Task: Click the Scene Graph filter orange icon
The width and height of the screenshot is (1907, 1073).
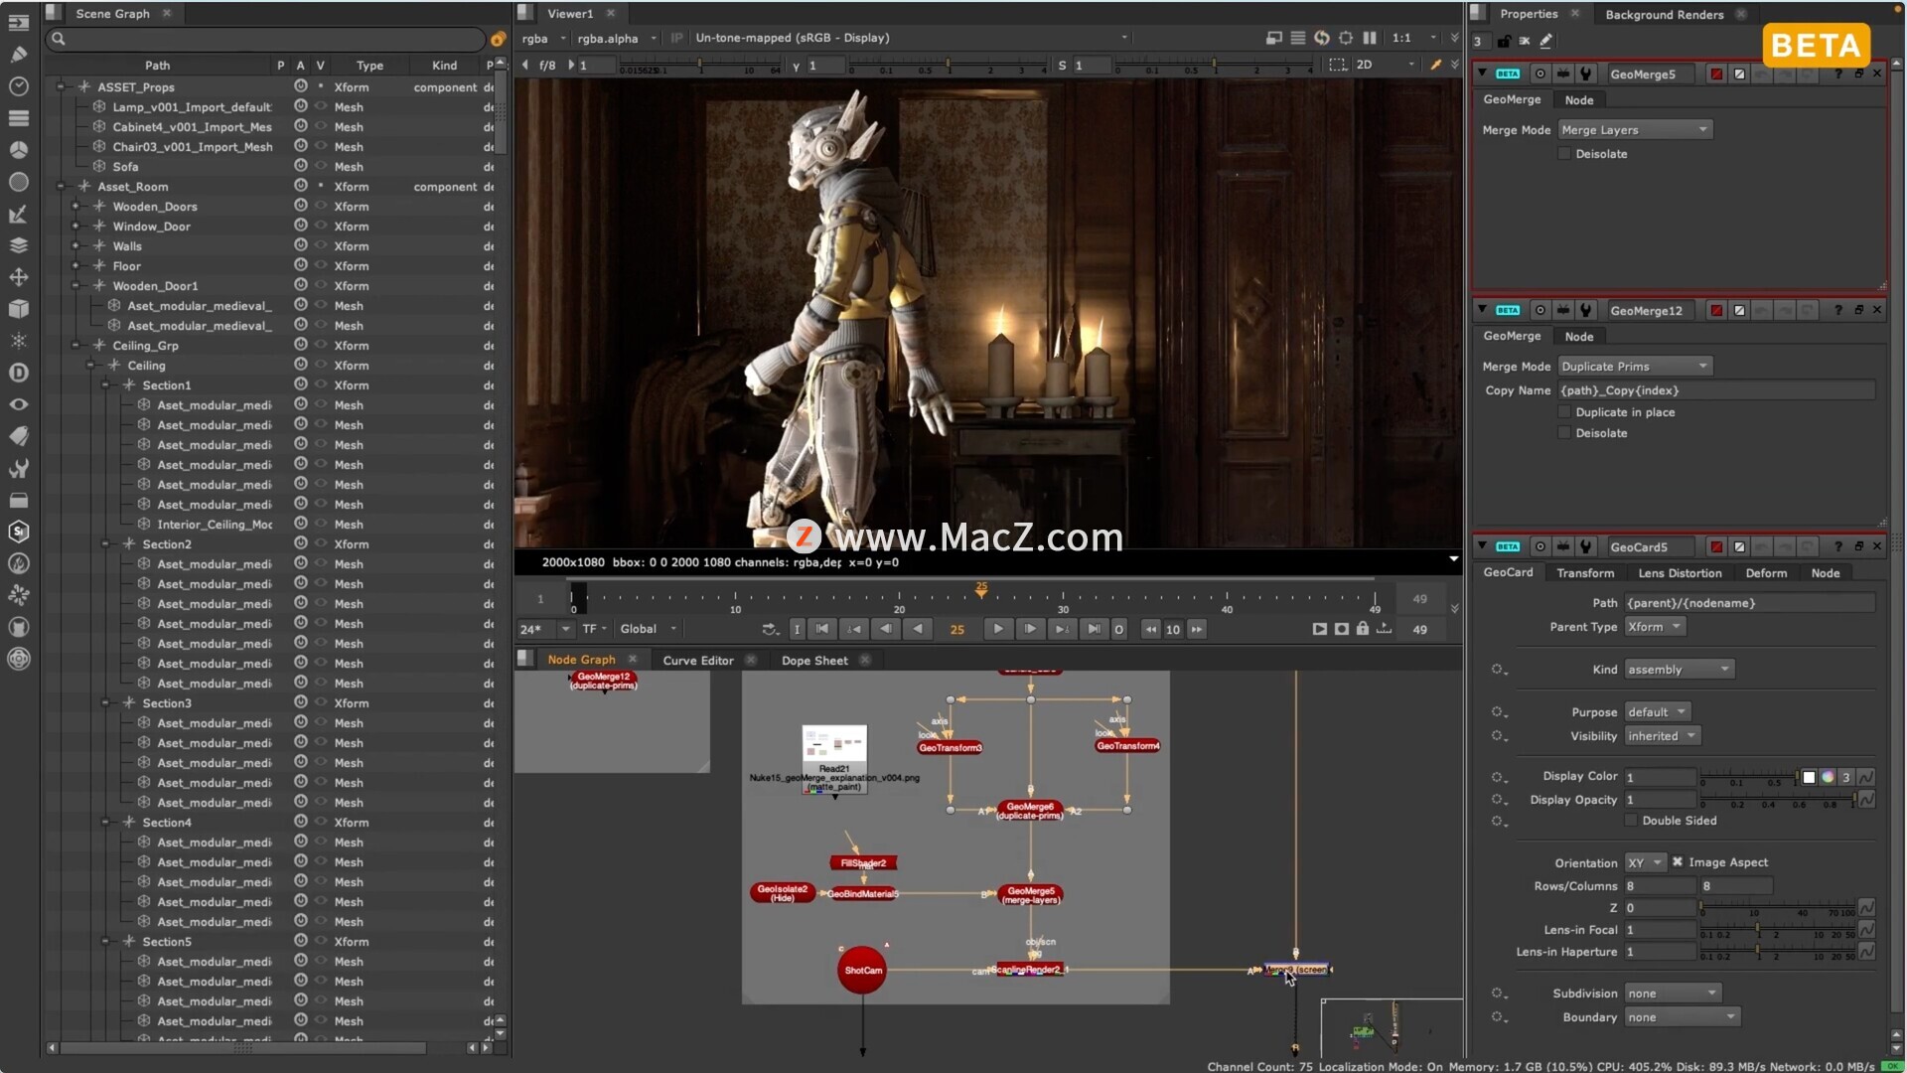Action: pos(499,39)
